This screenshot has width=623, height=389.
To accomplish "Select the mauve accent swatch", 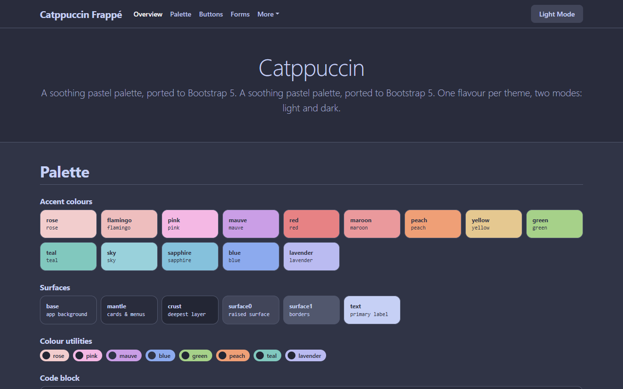I will (x=251, y=224).
